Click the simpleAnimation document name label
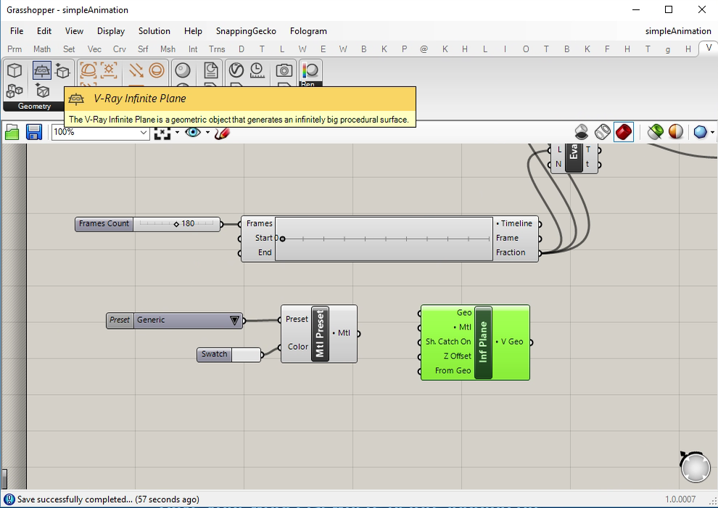Image resolution: width=718 pixels, height=508 pixels. coord(678,31)
